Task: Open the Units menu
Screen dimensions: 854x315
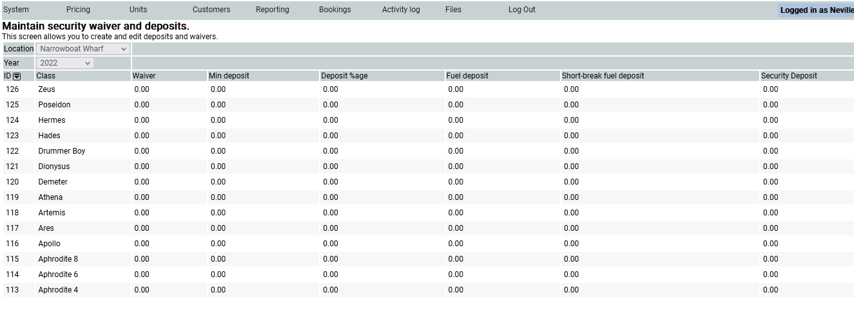Action: click(138, 10)
